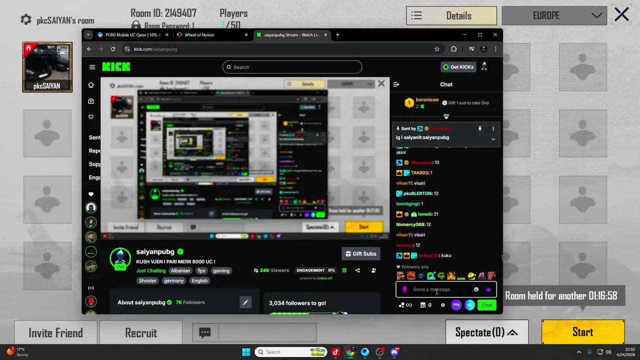Open the tab search dropdown arrow

coord(88,35)
